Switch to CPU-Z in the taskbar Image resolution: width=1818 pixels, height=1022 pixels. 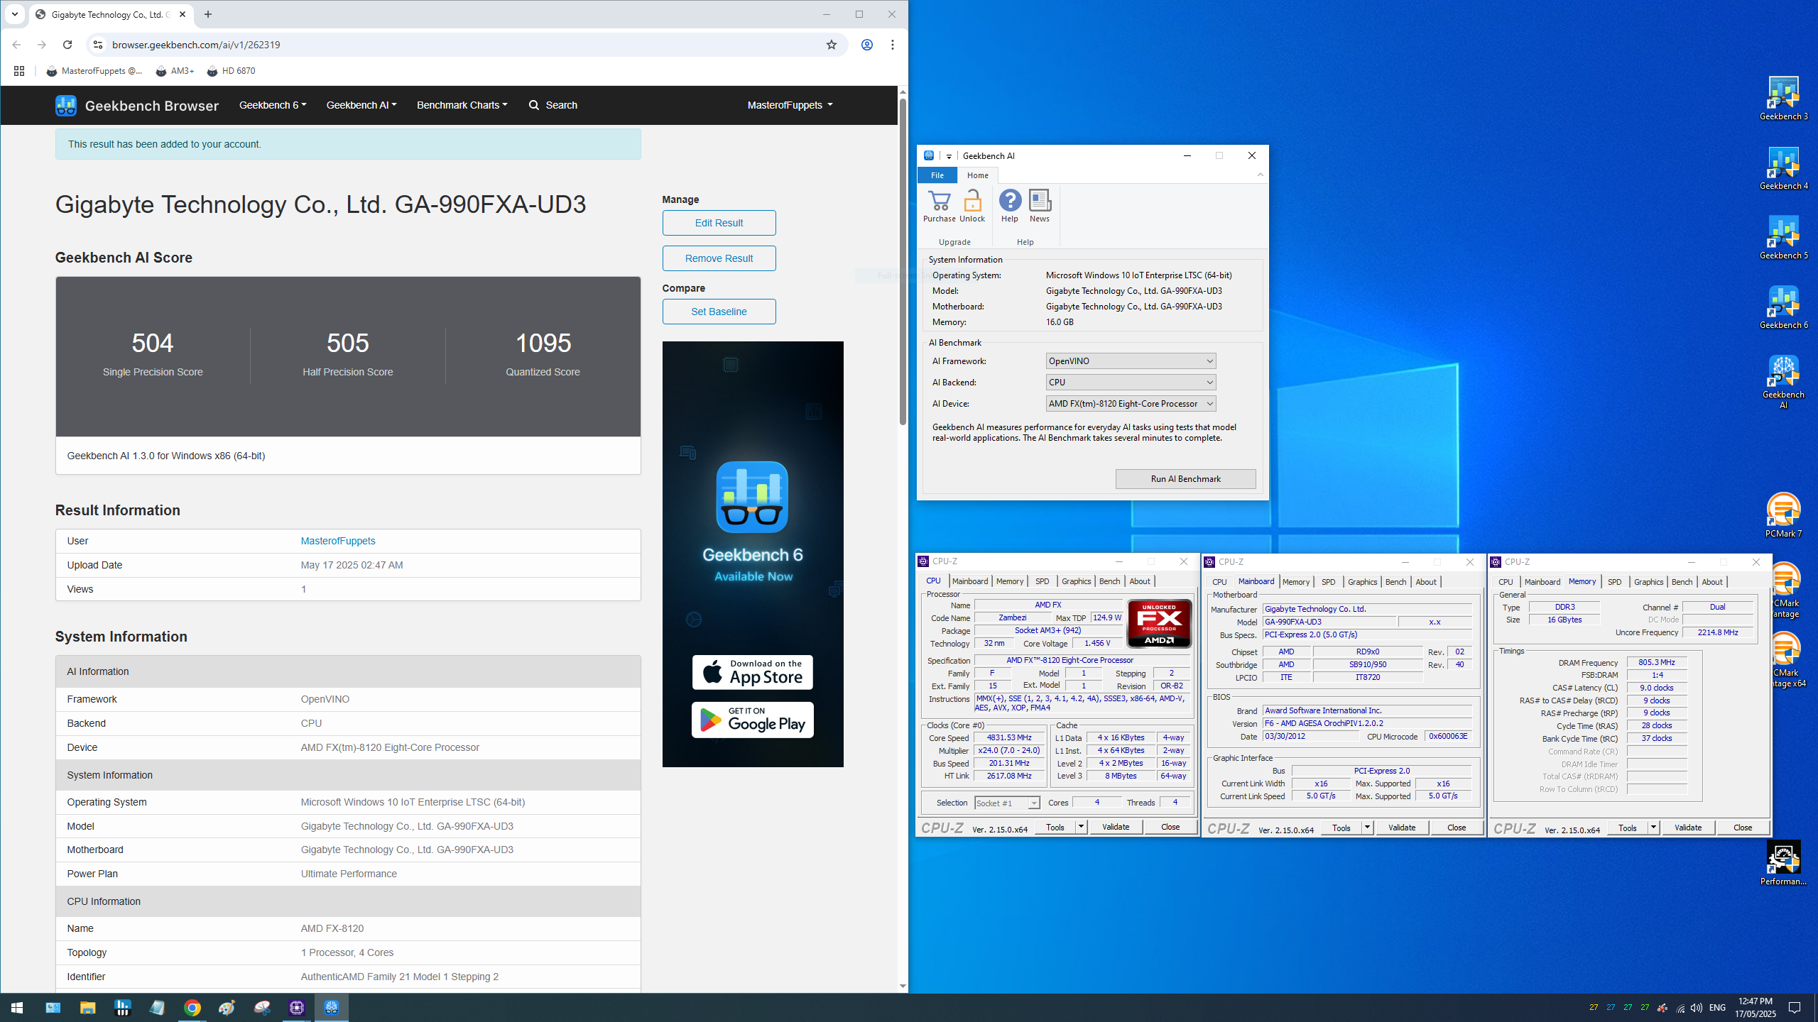click(297, 1008)
